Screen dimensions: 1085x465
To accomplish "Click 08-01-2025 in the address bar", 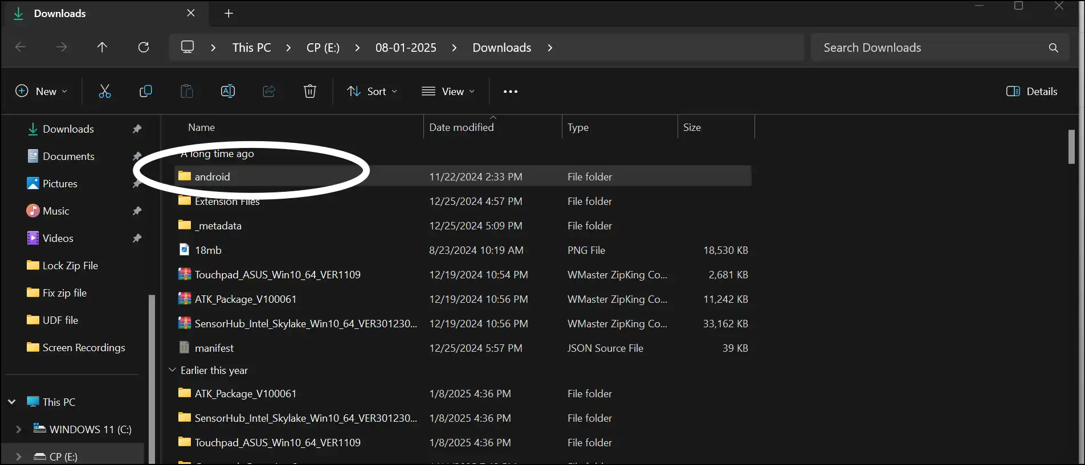I will (406, 48).
